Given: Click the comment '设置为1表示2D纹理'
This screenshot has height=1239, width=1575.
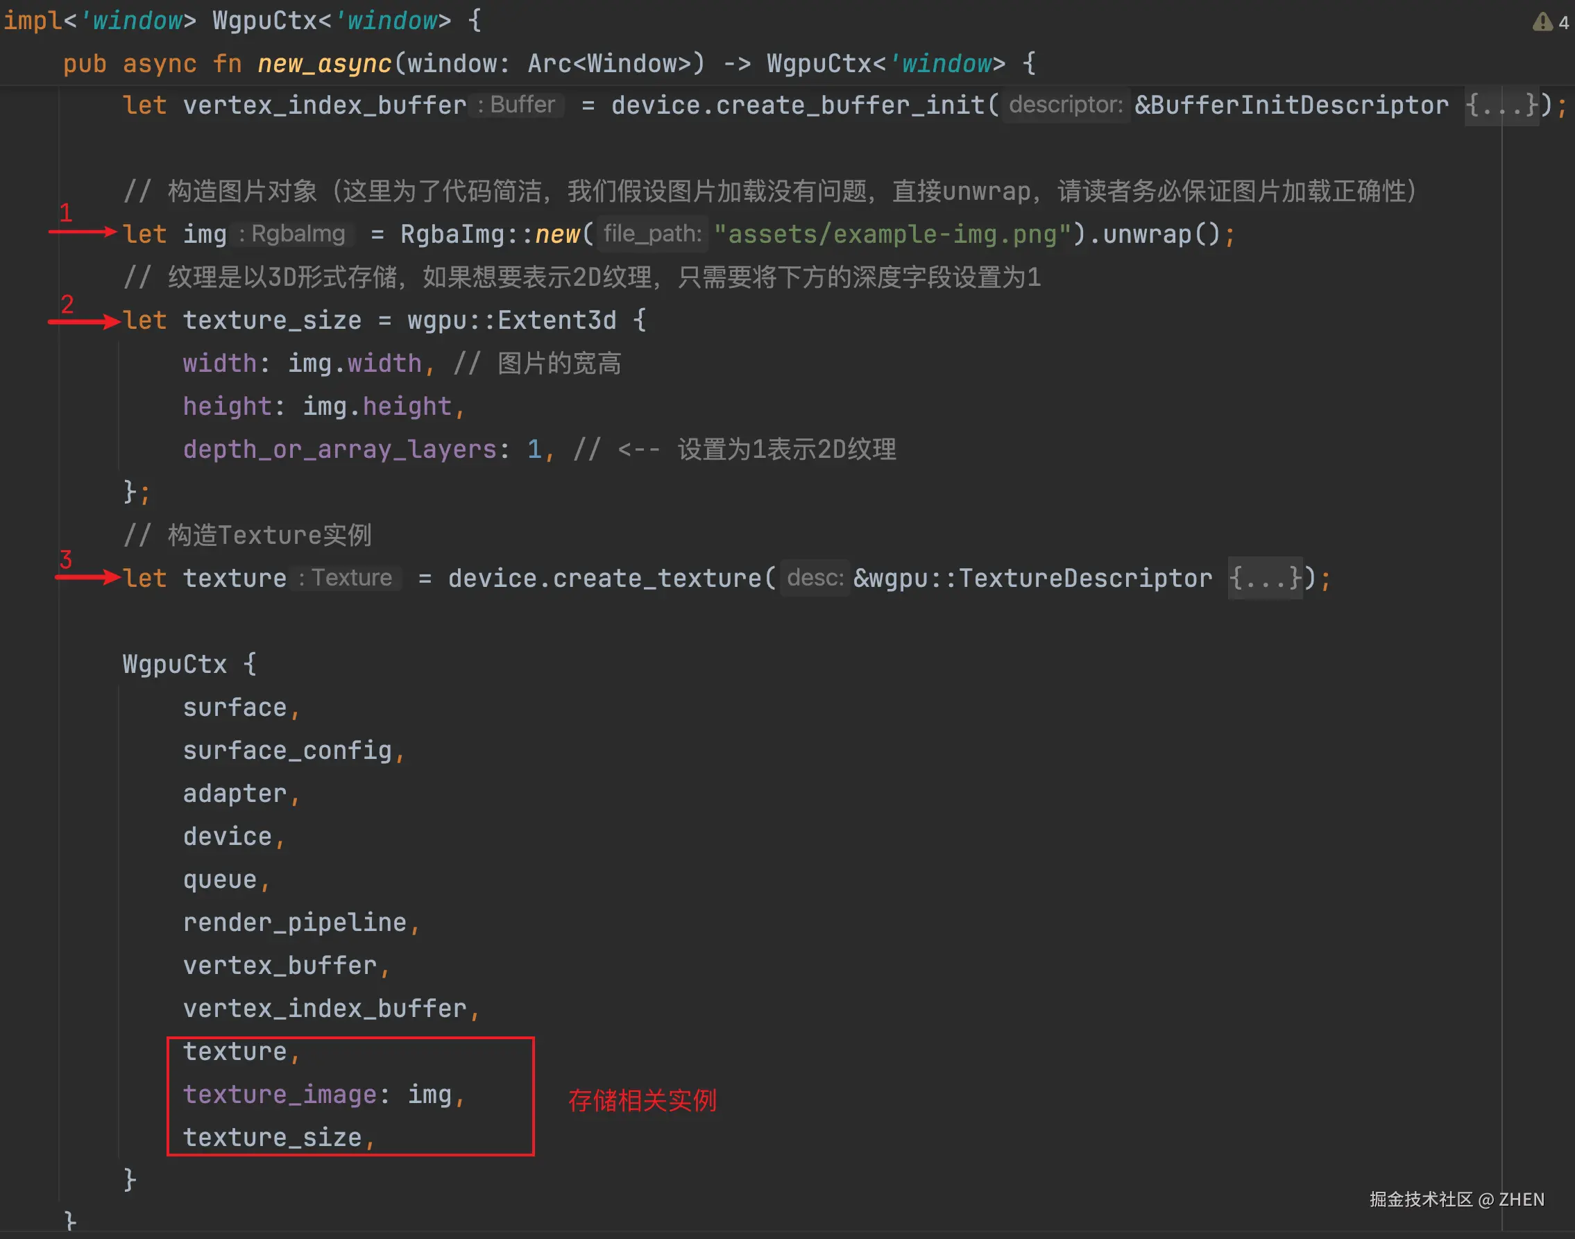Looking at the screenshot, I should [787, 450].
